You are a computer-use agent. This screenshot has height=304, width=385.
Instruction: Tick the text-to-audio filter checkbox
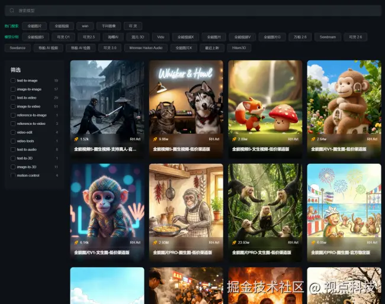coord(13,150)
